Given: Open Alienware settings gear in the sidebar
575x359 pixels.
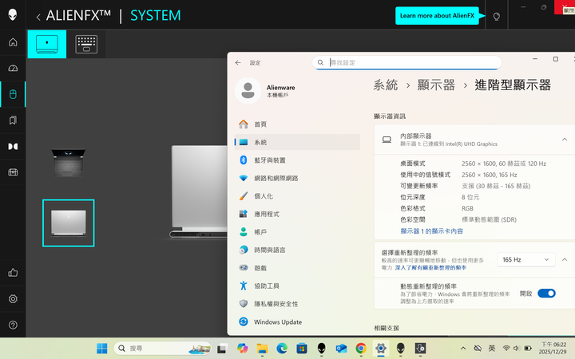Looking at the screenshot, I should pyautogui.click(x=13, y=299).
